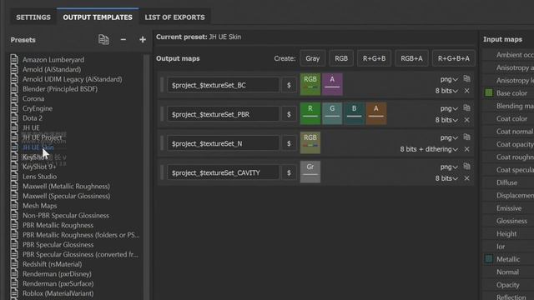Add new preset with plus icon
Screen dimensions: 534x300
click(143, 40)
